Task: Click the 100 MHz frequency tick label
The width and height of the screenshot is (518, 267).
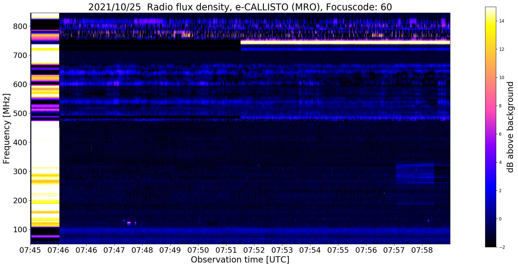Action: tap(21, 229)
